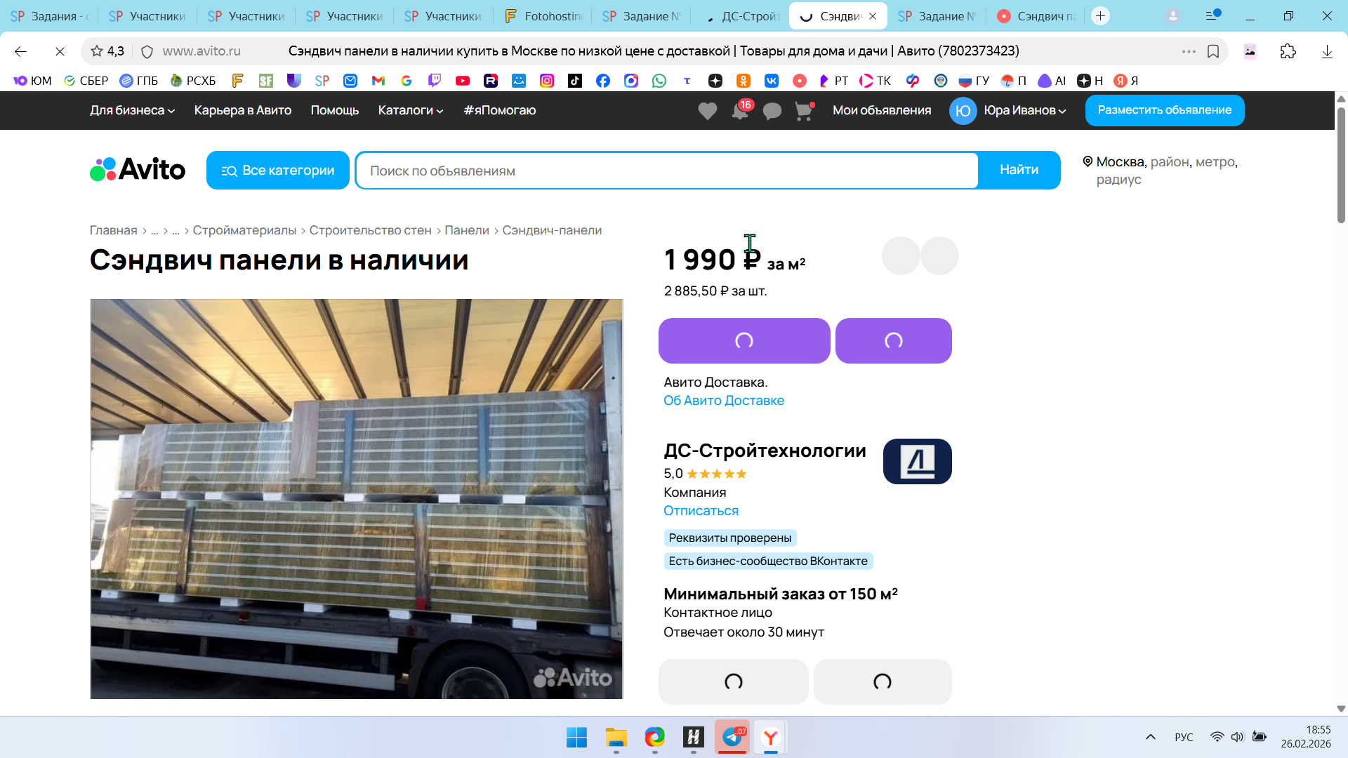Click the search field Поиск по объявлениям
Image resolution: width=1348 pixels, height=758 pixels.
667,171
